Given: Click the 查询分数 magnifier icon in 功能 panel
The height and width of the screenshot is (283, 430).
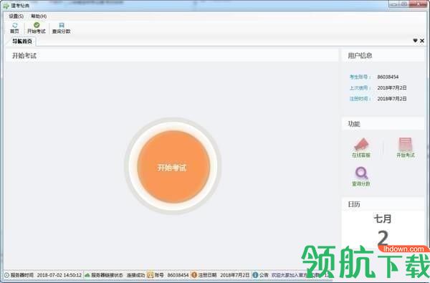Looking at the screenshot, I should tap(361, 177).
